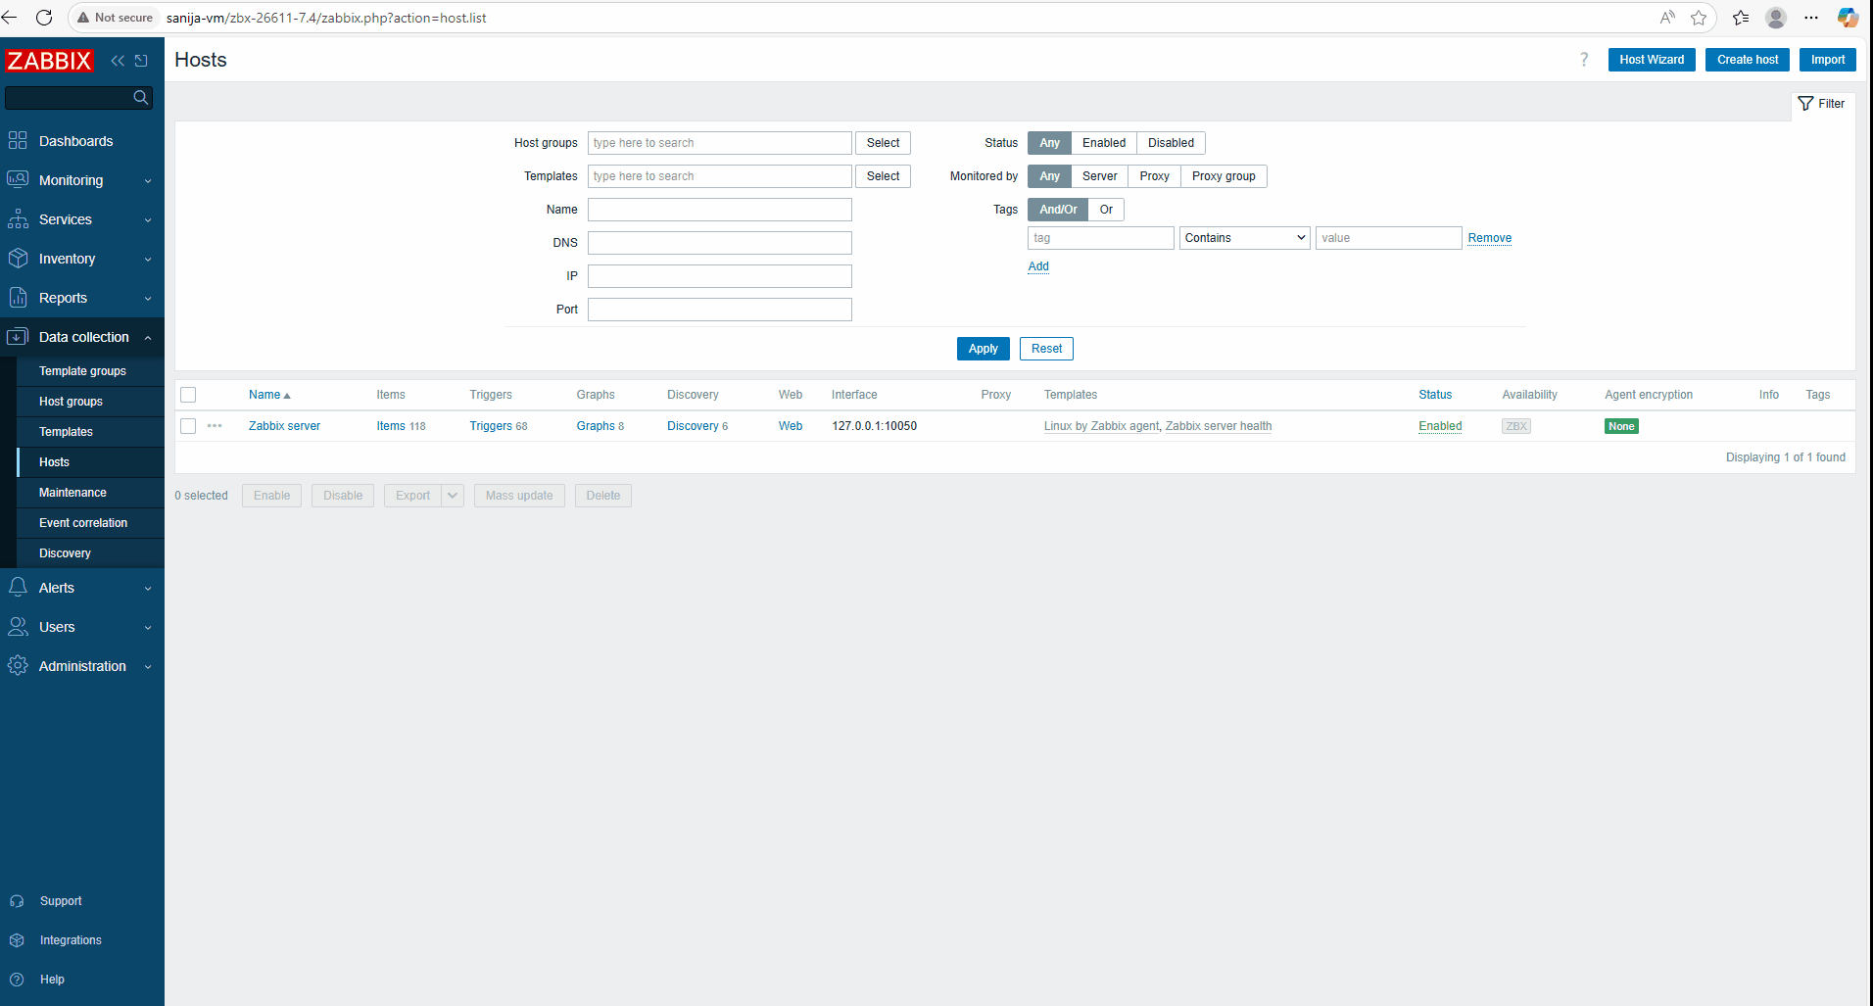
Task: Click the page help question mark icon
Action: 1584,60
